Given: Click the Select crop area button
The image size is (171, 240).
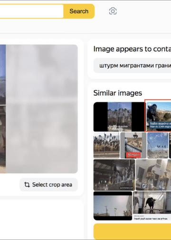Looking at the screenshot, I should (48, 185).
